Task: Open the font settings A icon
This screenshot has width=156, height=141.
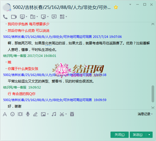Action: pos(5,114)
